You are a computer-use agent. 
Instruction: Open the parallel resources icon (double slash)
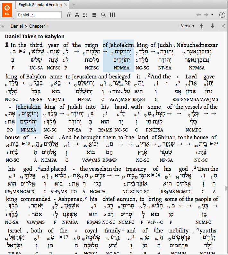point(69,15)
